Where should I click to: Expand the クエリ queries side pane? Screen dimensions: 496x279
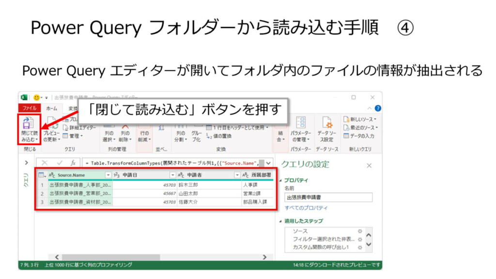[x=27, y=163]
